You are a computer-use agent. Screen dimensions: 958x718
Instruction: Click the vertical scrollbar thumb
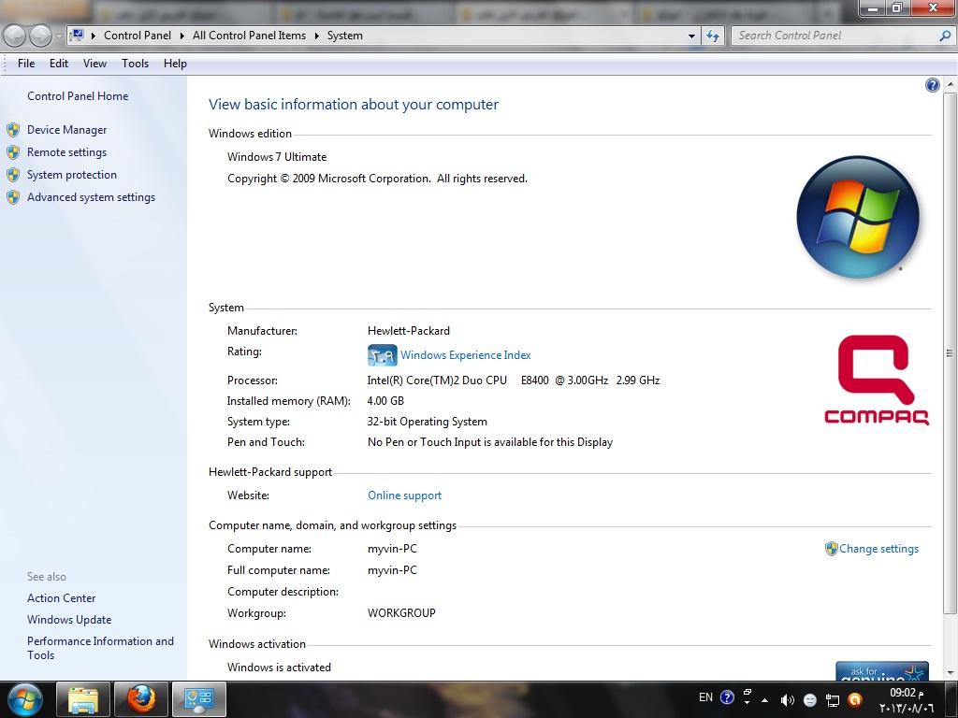tap(950, 352)
